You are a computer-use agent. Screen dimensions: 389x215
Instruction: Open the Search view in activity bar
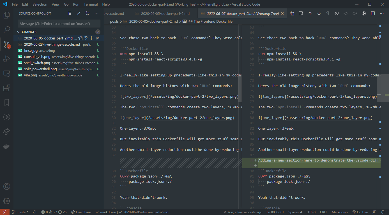7,29
